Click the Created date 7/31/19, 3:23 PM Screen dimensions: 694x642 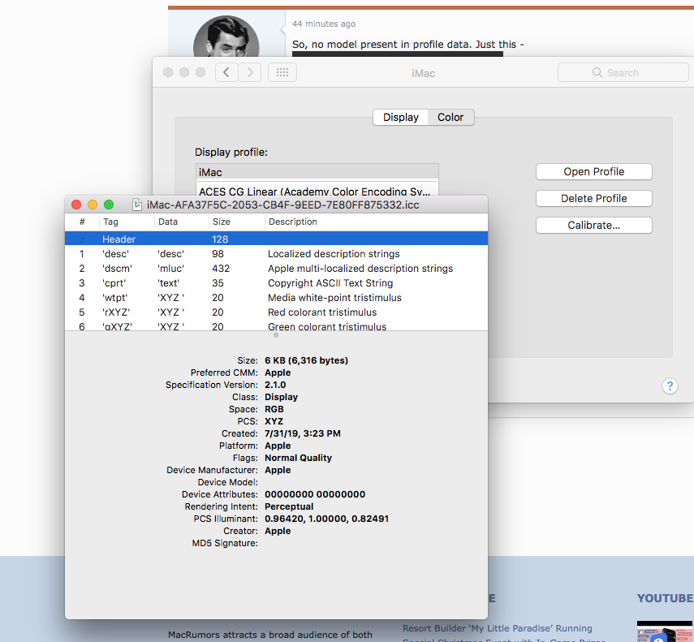(x=303, y=433)
